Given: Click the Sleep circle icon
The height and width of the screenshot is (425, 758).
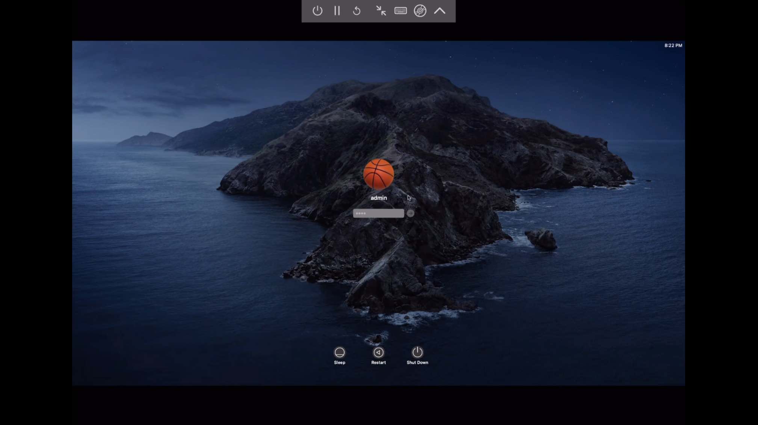Looking at the screenshot, I should (x=340, y=352).
